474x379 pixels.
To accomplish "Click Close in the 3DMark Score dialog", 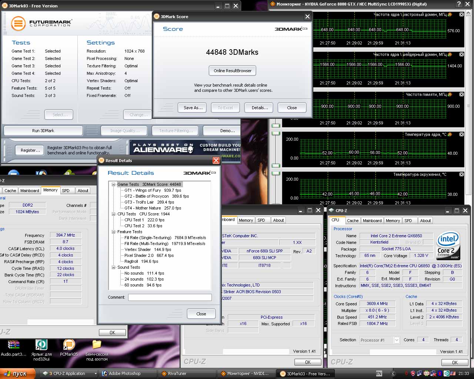I will click(x=292, y=108).
